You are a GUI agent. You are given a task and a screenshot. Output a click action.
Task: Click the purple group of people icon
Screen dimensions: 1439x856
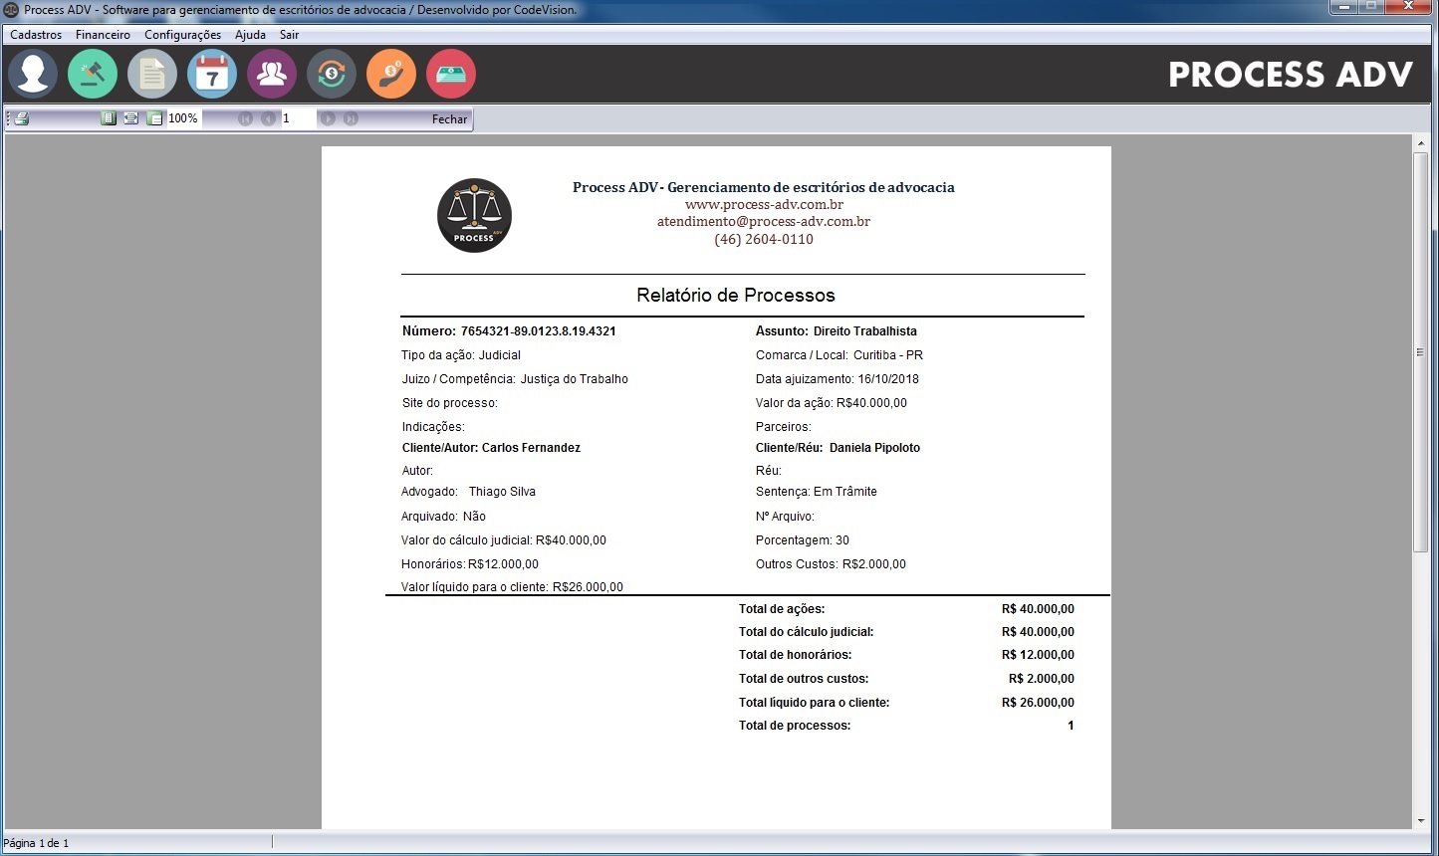pyautogui.click(x=272, y=74)
